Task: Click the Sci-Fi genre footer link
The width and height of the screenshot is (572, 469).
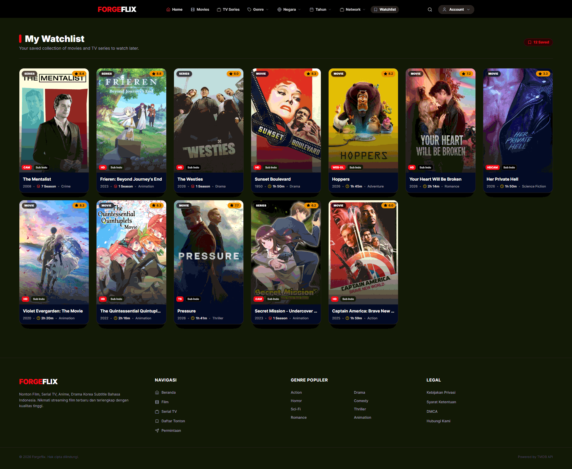Action: pos(296,409)
